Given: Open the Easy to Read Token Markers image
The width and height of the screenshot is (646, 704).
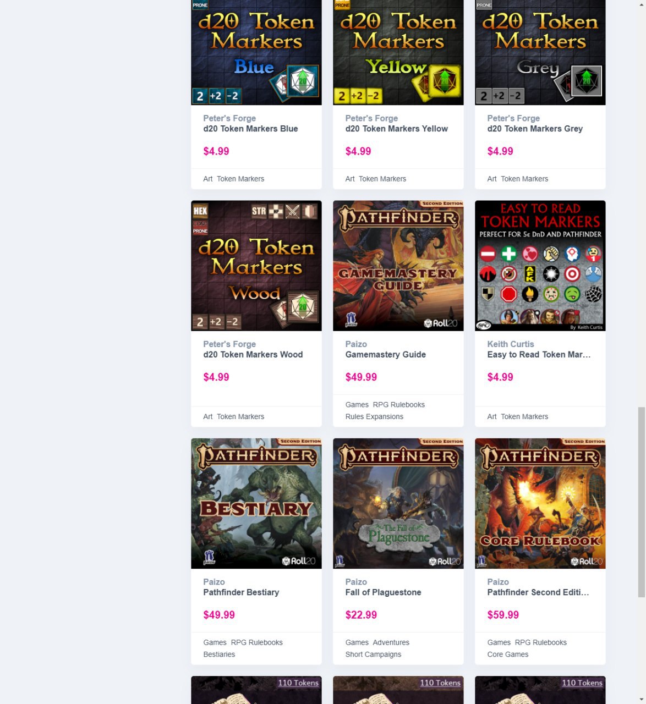Looking at the screenshot, I should [540, 266].
